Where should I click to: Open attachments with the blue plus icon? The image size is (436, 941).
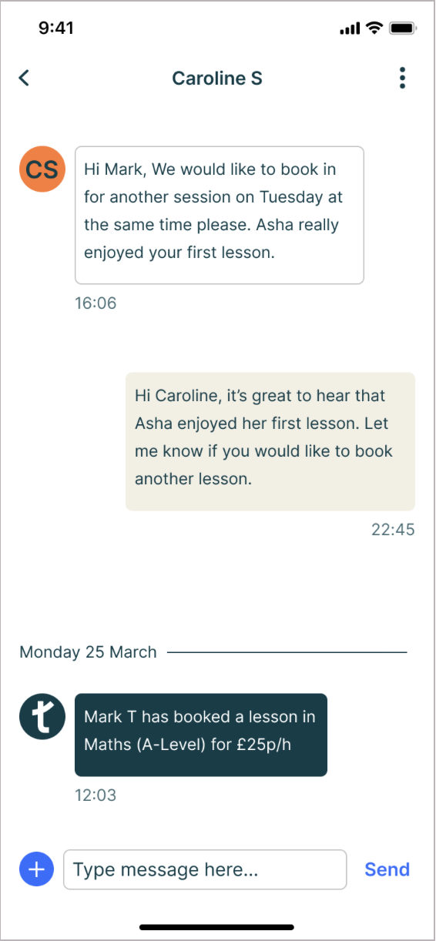pos(36,869)
